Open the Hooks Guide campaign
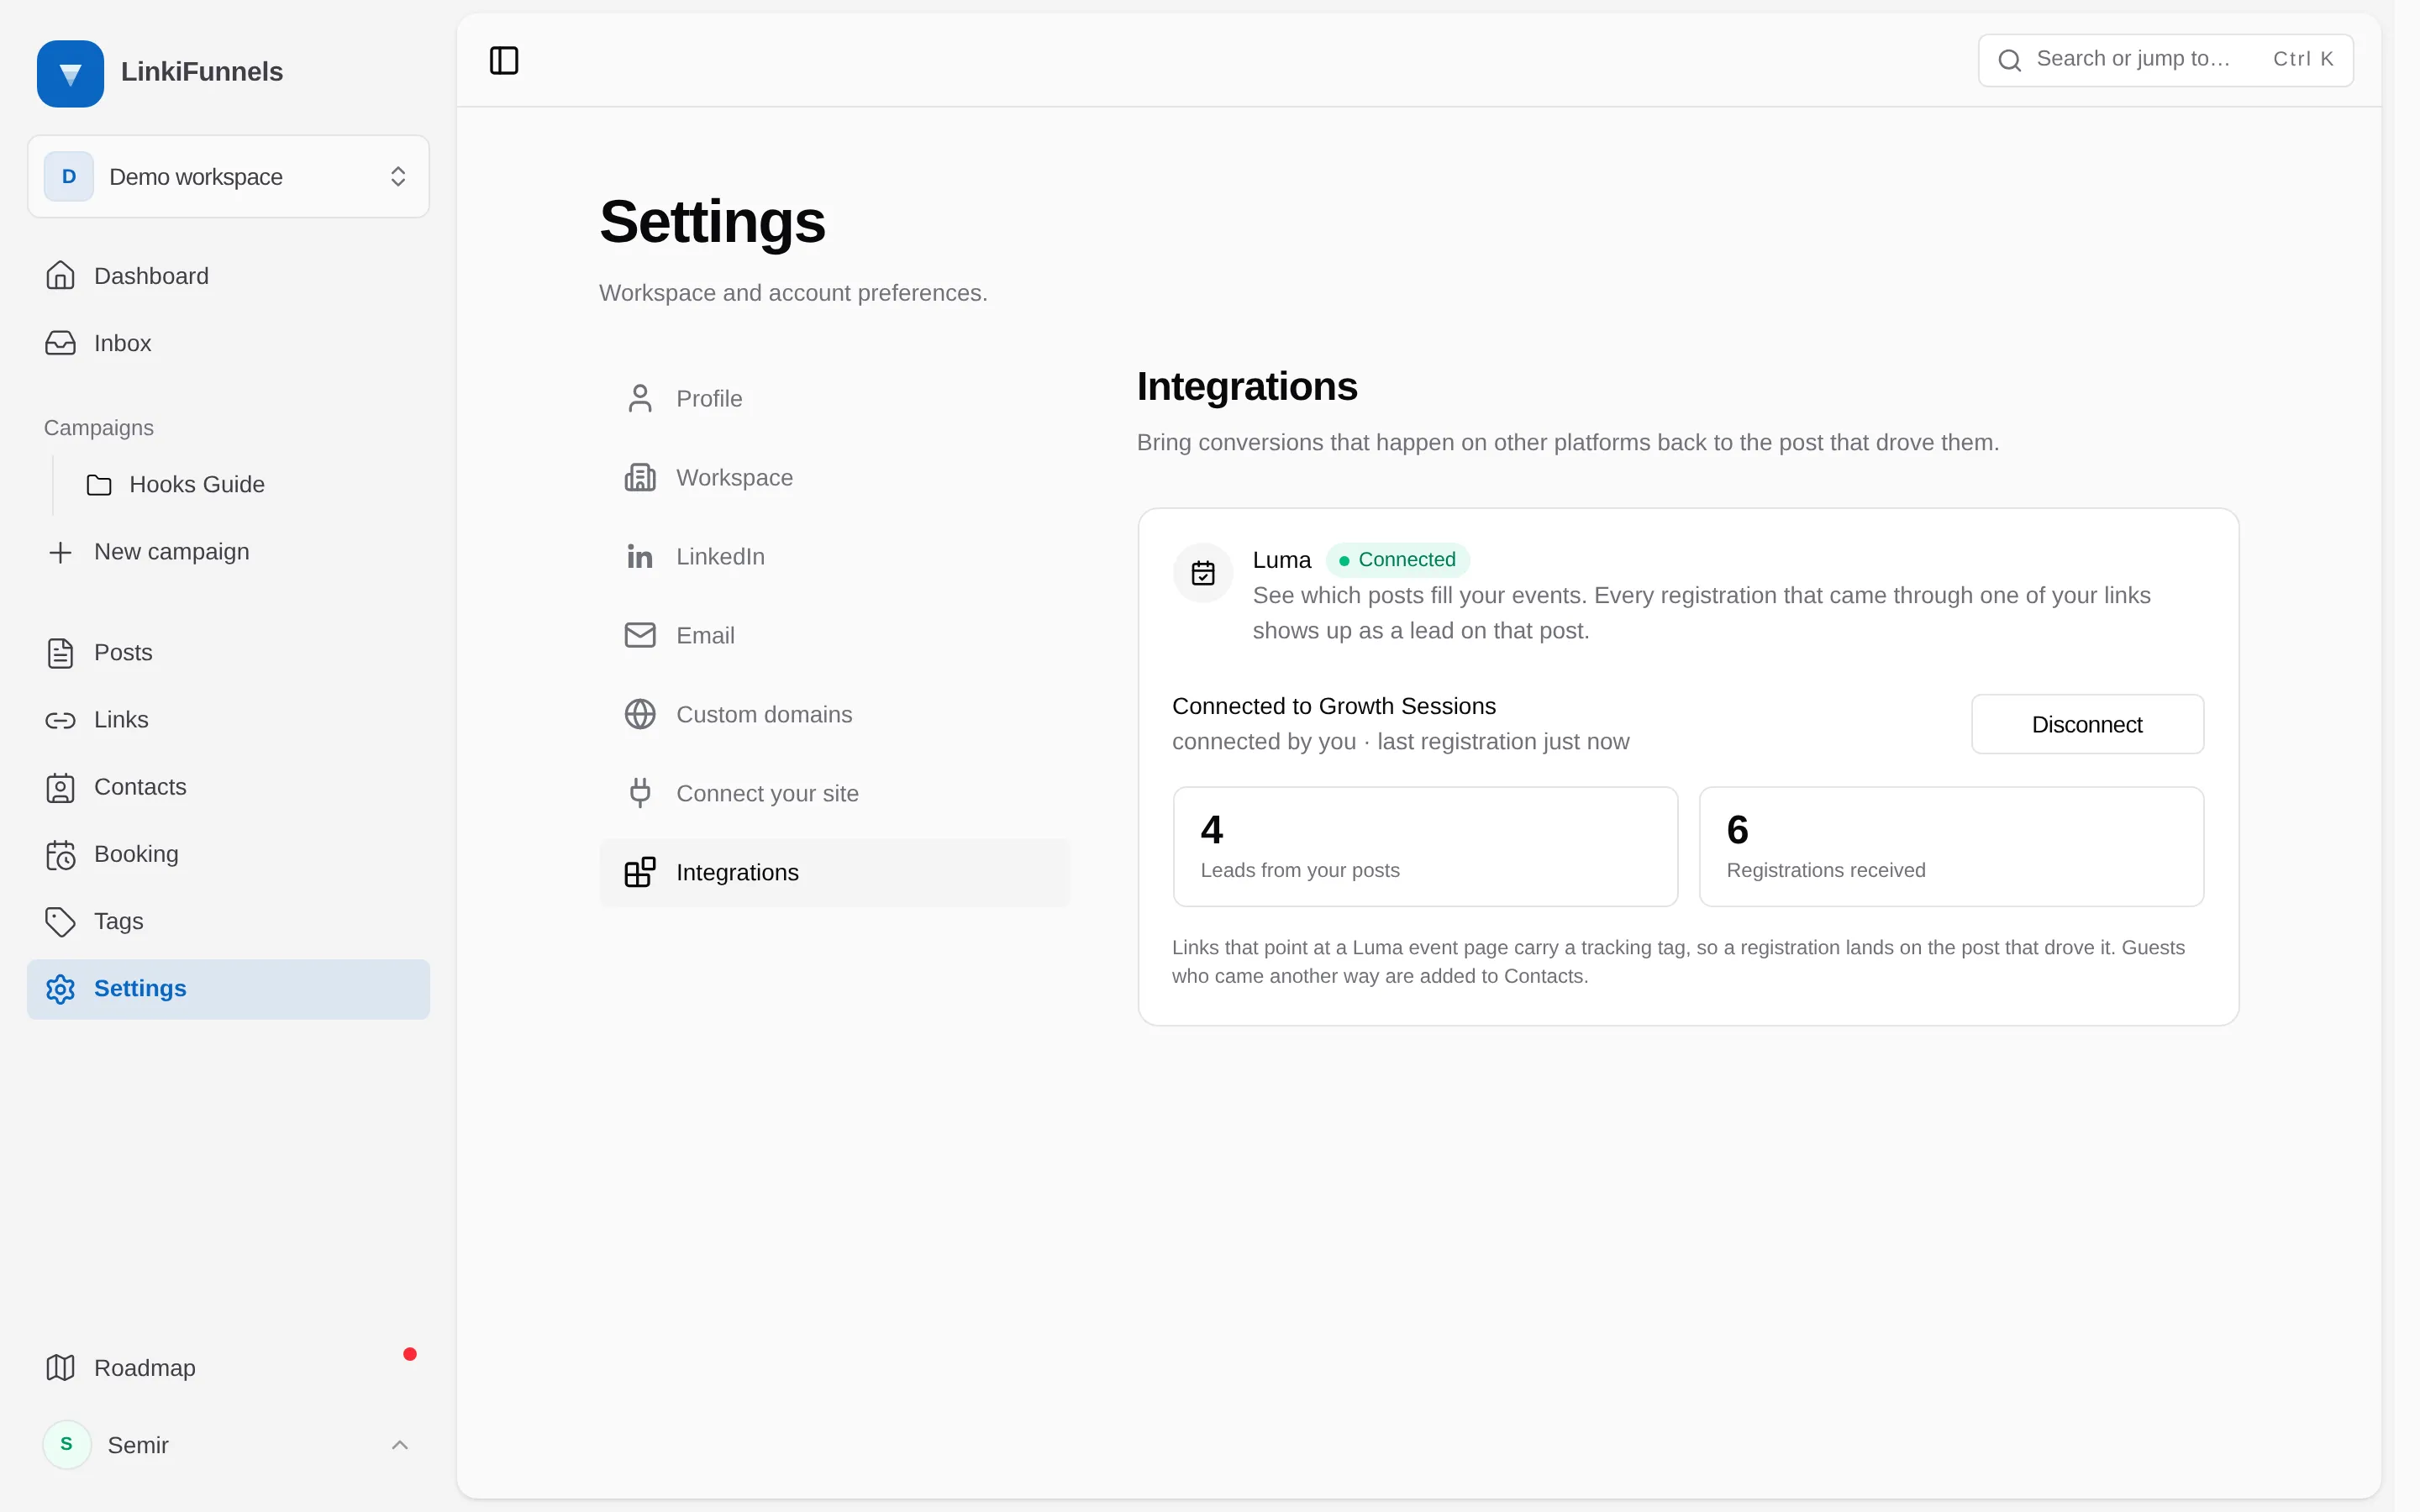 point(248,485)
